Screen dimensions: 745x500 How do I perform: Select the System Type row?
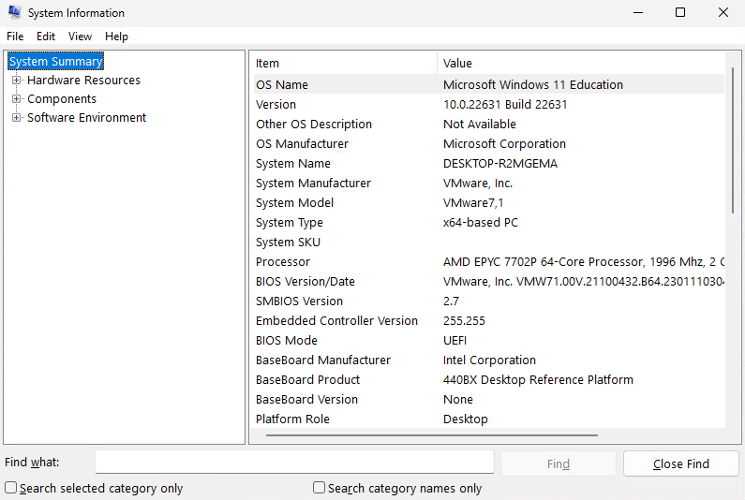coord(489,222)
